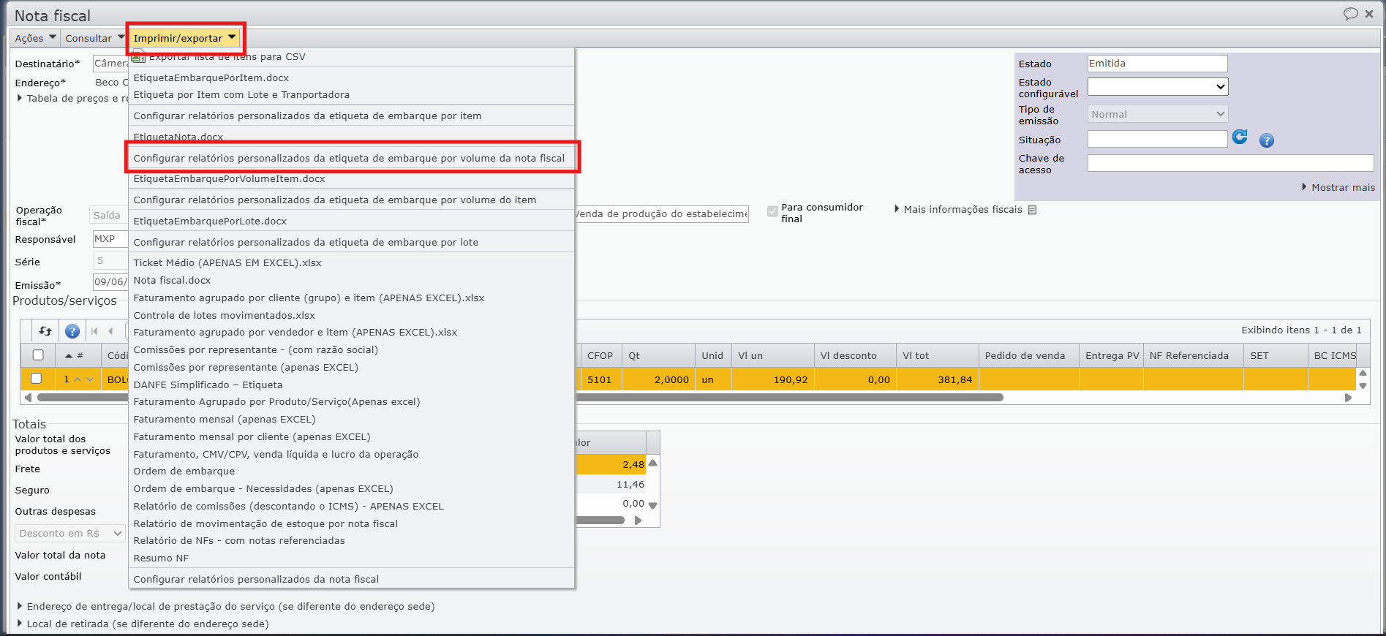The height and width of the screenshot is (636, 1386).
Task: Toggle the select-all checkbox in grid header
Action: [38, 355]
